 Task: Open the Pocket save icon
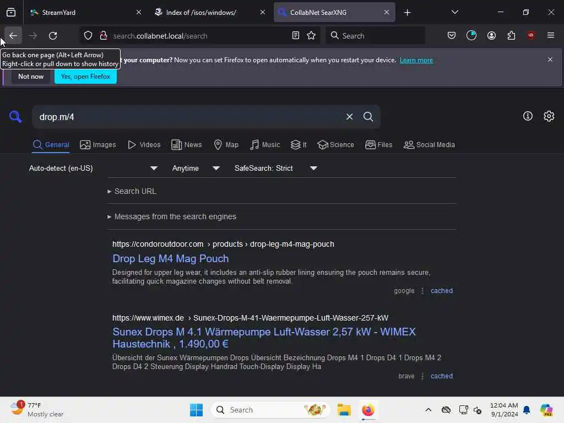coord(452,36)
